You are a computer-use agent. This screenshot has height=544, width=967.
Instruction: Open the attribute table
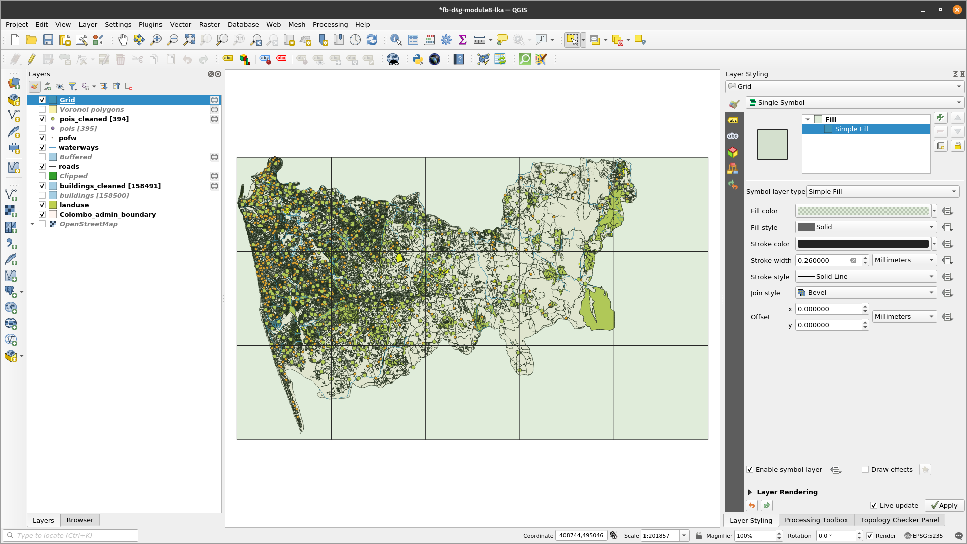coord(413,40)
